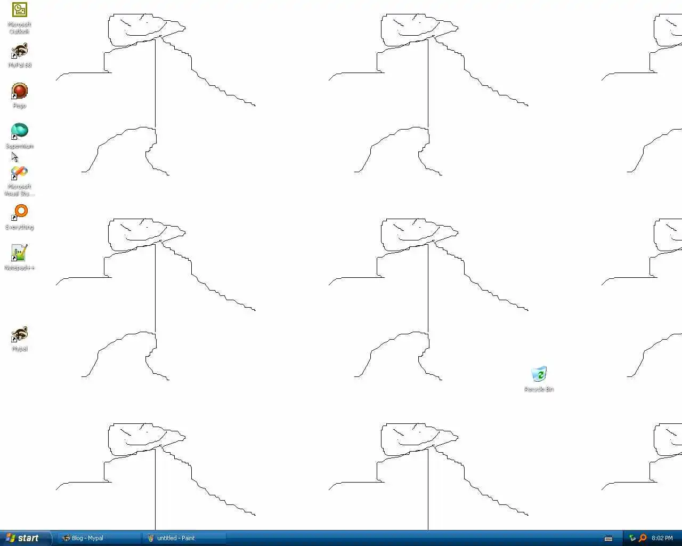Open the Start menu

pos(26,538)
